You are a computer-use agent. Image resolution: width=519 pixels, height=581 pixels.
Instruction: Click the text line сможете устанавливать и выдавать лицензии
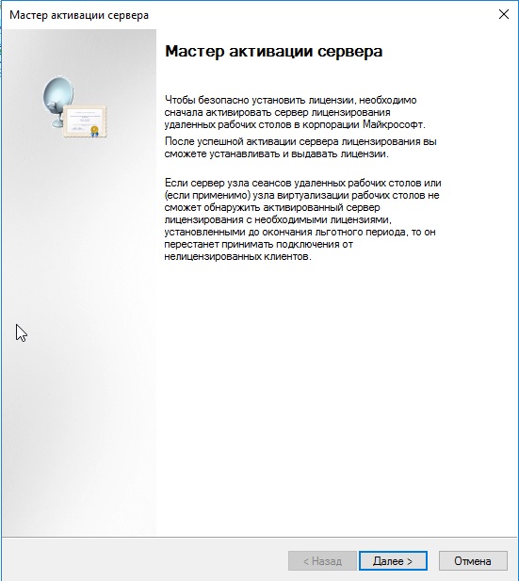[277, 153]
